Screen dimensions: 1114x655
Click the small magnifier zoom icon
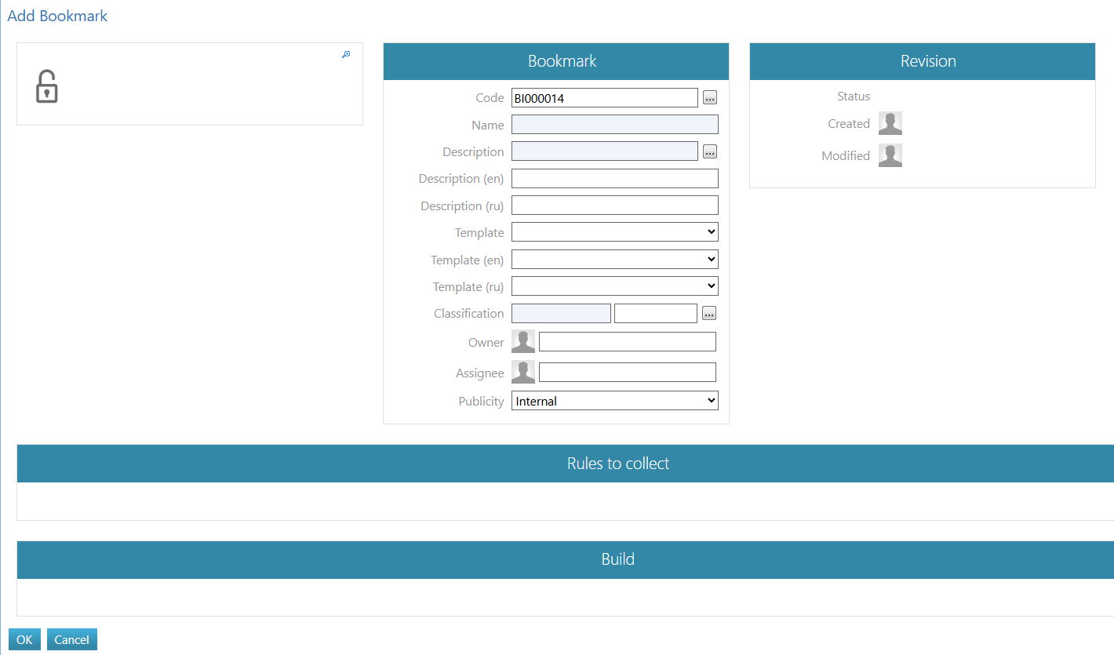tap(346, 54)
